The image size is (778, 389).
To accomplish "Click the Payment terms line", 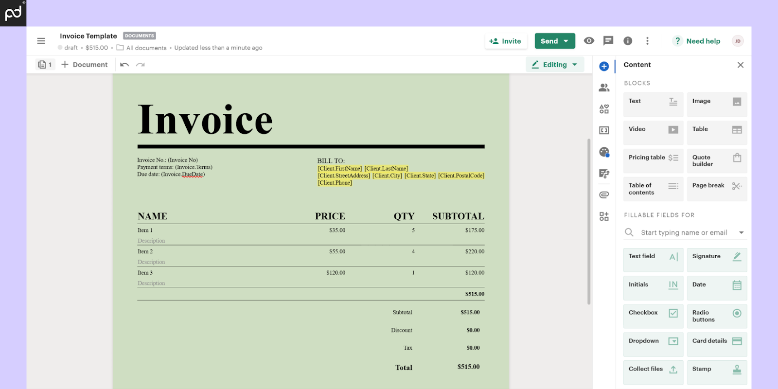I will pos(175,167).
